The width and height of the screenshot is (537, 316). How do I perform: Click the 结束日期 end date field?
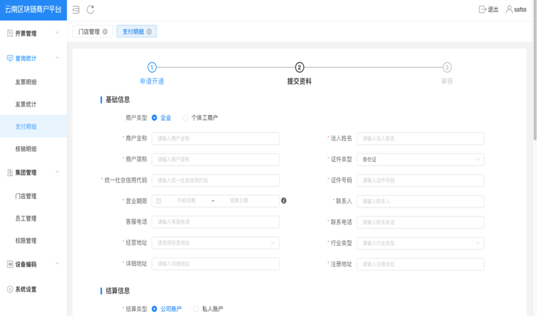[239, 201]
